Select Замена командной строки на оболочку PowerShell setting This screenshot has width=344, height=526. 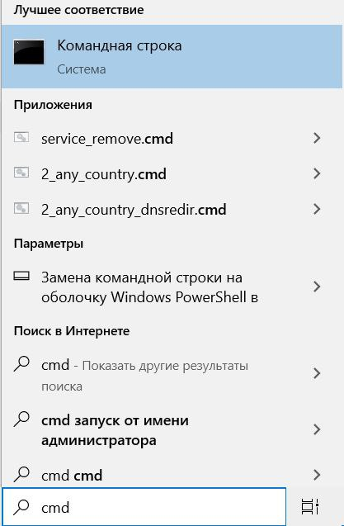click(149, 287)
